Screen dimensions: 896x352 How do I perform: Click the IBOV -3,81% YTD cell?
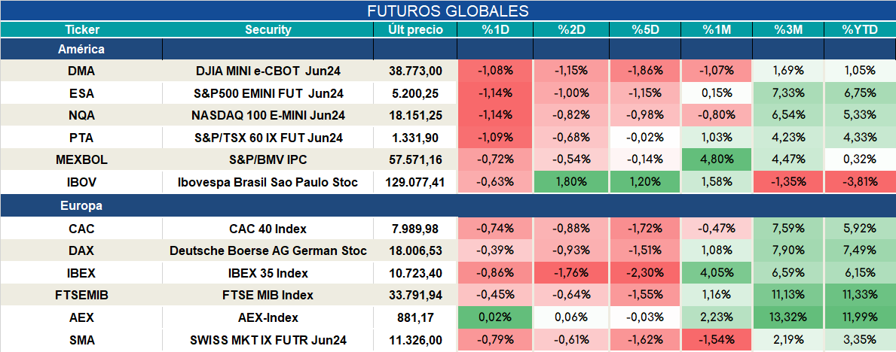pos(860,183)
